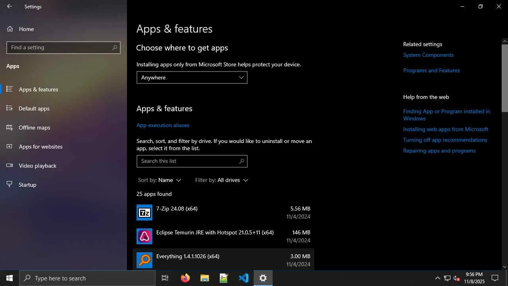Expand the Anywhere app source dropdown
This screenshot has height=286, width=508.
tap(192, 77)
